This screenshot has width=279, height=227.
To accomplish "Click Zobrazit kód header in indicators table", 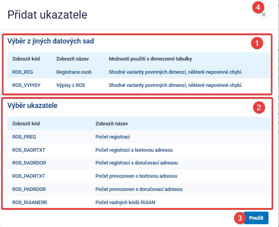I will (x=26, y=123).
